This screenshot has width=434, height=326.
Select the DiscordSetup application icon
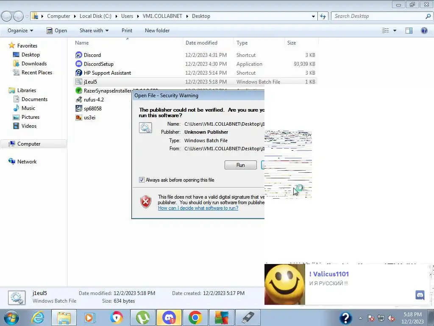coord(78,64)
